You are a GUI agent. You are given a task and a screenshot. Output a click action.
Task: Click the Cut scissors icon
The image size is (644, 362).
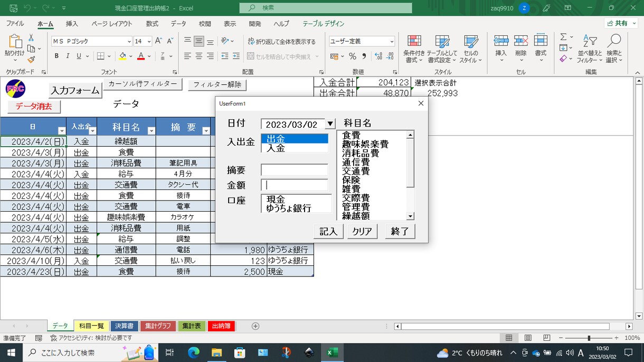31,37
